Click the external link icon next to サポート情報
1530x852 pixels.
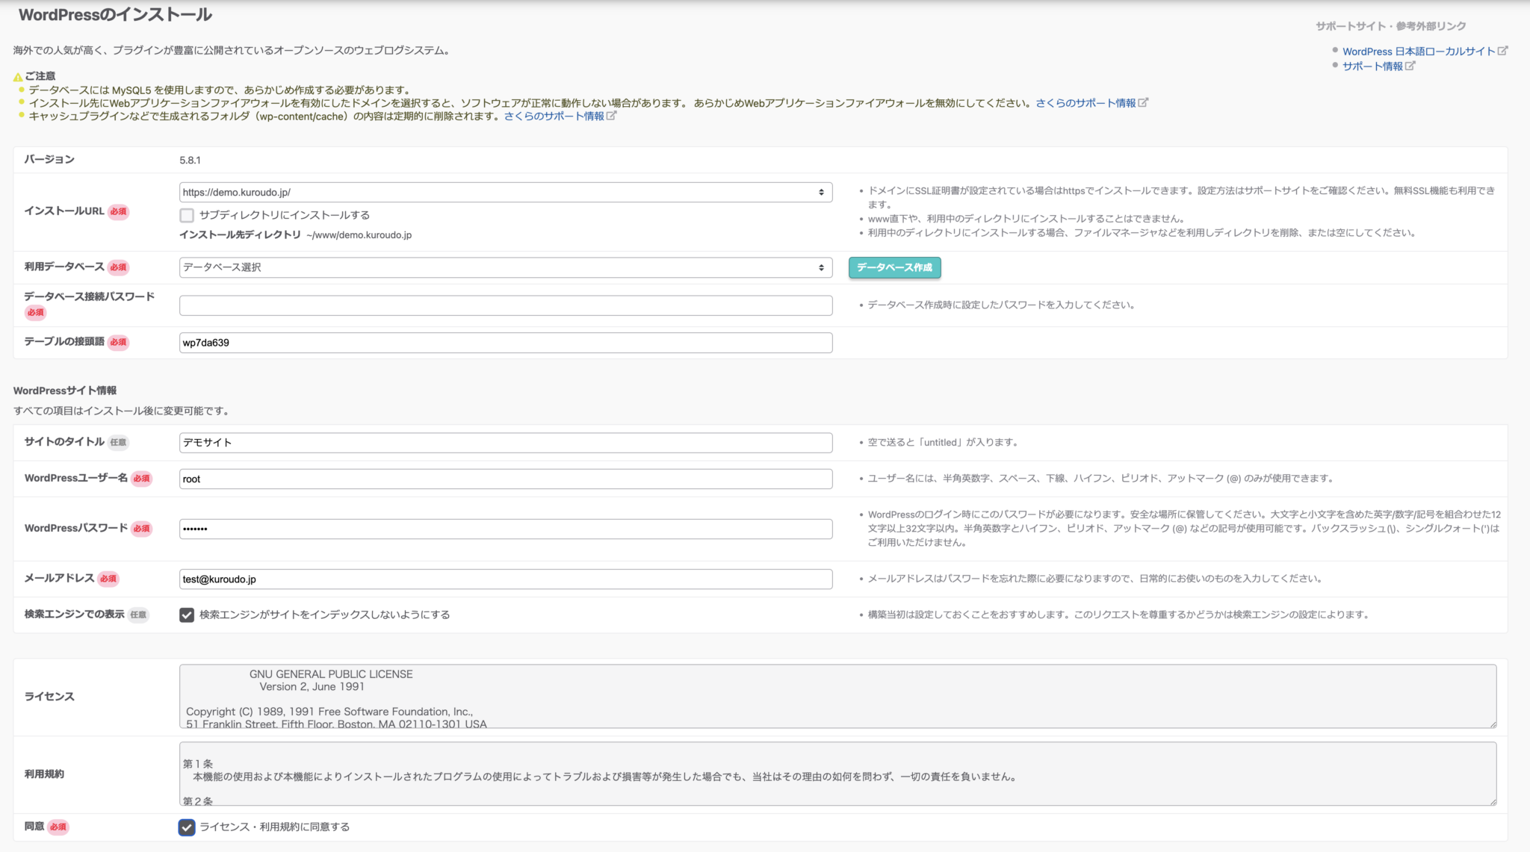click(1410, 66)
